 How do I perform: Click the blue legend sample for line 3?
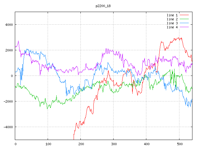point(184,23)
